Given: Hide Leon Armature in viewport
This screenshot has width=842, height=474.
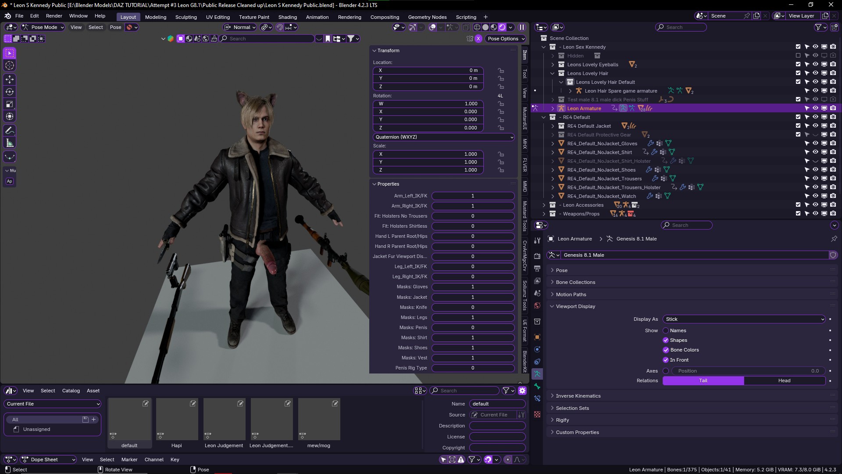Looking at the screenshot, I should pyautogui.click(x=815, y=108).
